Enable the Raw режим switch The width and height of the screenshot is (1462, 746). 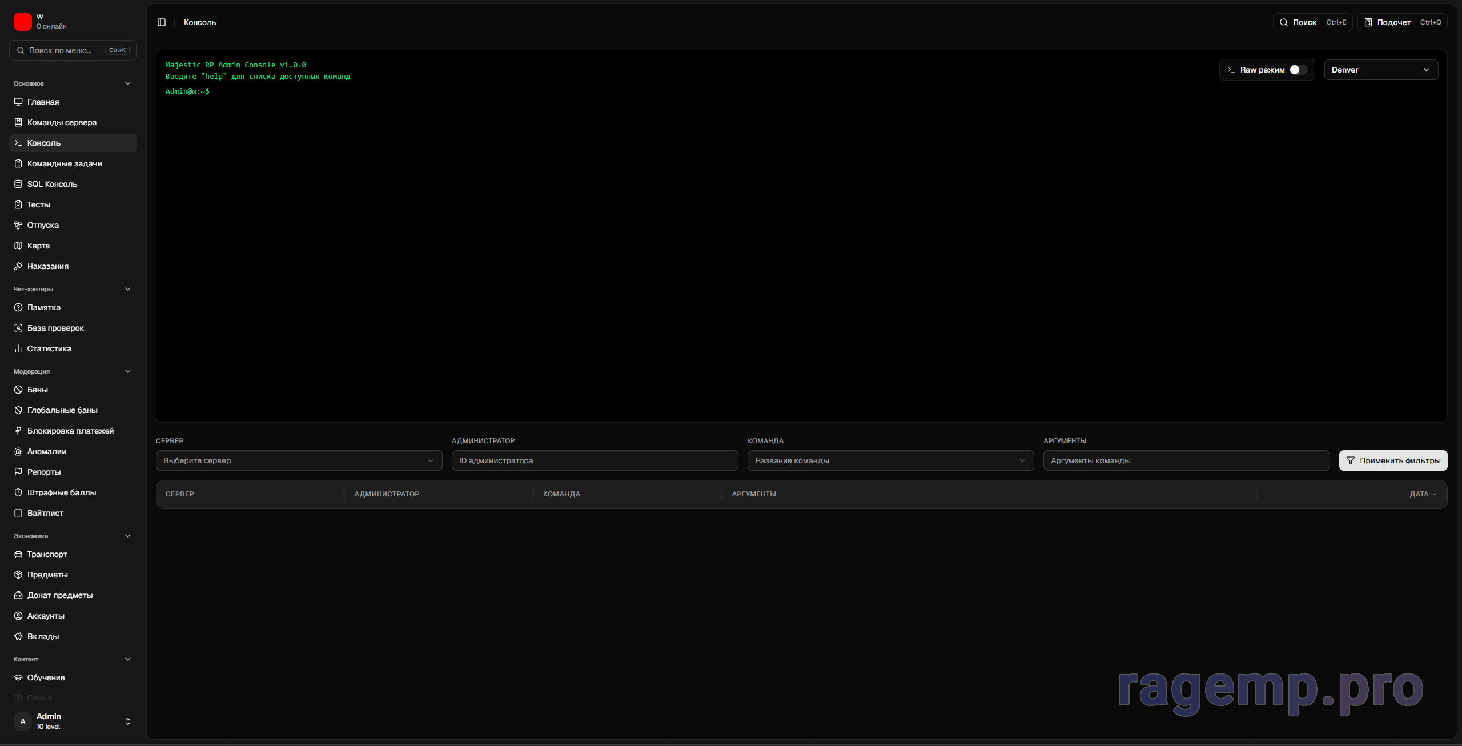coord(1298,70)
